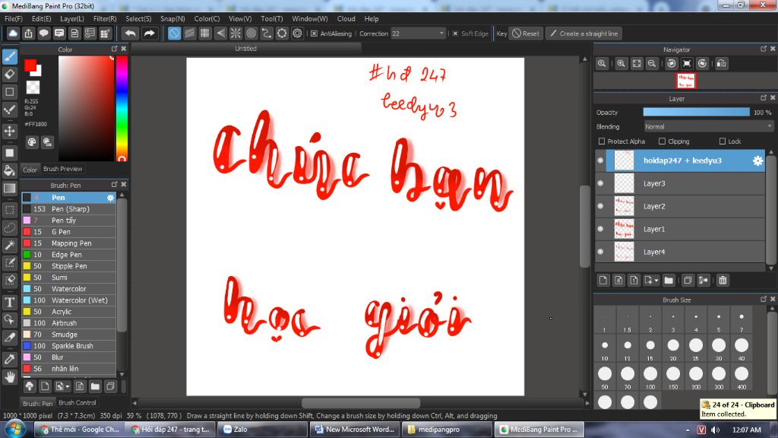
Task: Delete layer with trash icon
Action: click(723, 281)
